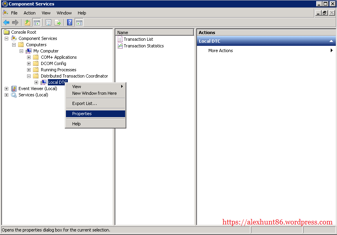Image resolution: width=337 pixels, height=235 pixels.
Task: Select the Services (Local) label
Action: 33,95
